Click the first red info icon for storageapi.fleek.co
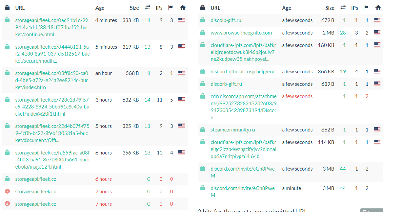The image size is (402, 212). pyautogui.click(x=7, y=191)
